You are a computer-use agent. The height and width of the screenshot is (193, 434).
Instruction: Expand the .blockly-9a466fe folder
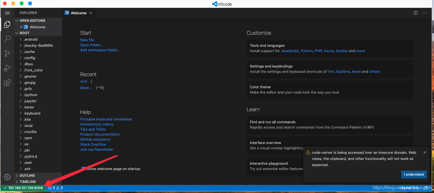tap(38, 45)
